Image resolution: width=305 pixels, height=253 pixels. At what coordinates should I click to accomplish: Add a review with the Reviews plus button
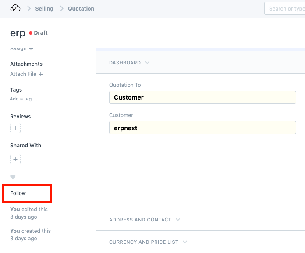15,128
